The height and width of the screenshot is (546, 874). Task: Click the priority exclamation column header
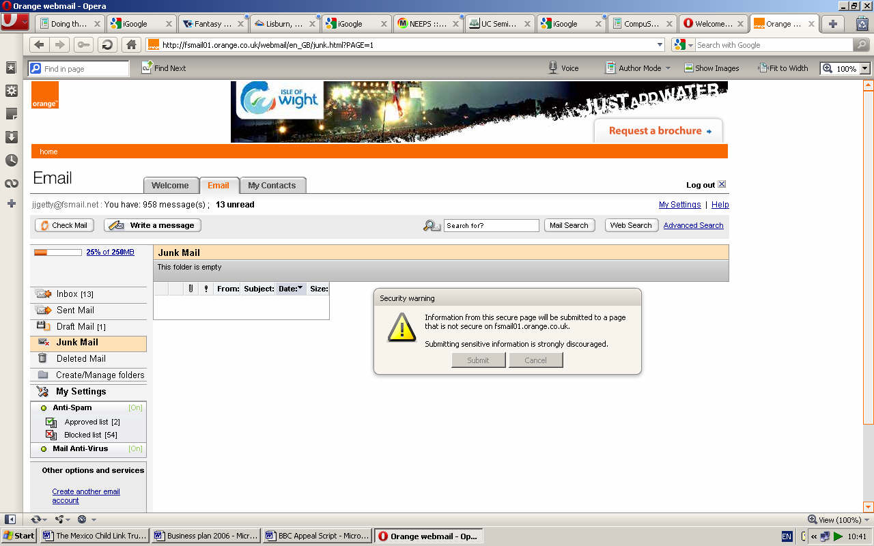[x=206, y=289]
